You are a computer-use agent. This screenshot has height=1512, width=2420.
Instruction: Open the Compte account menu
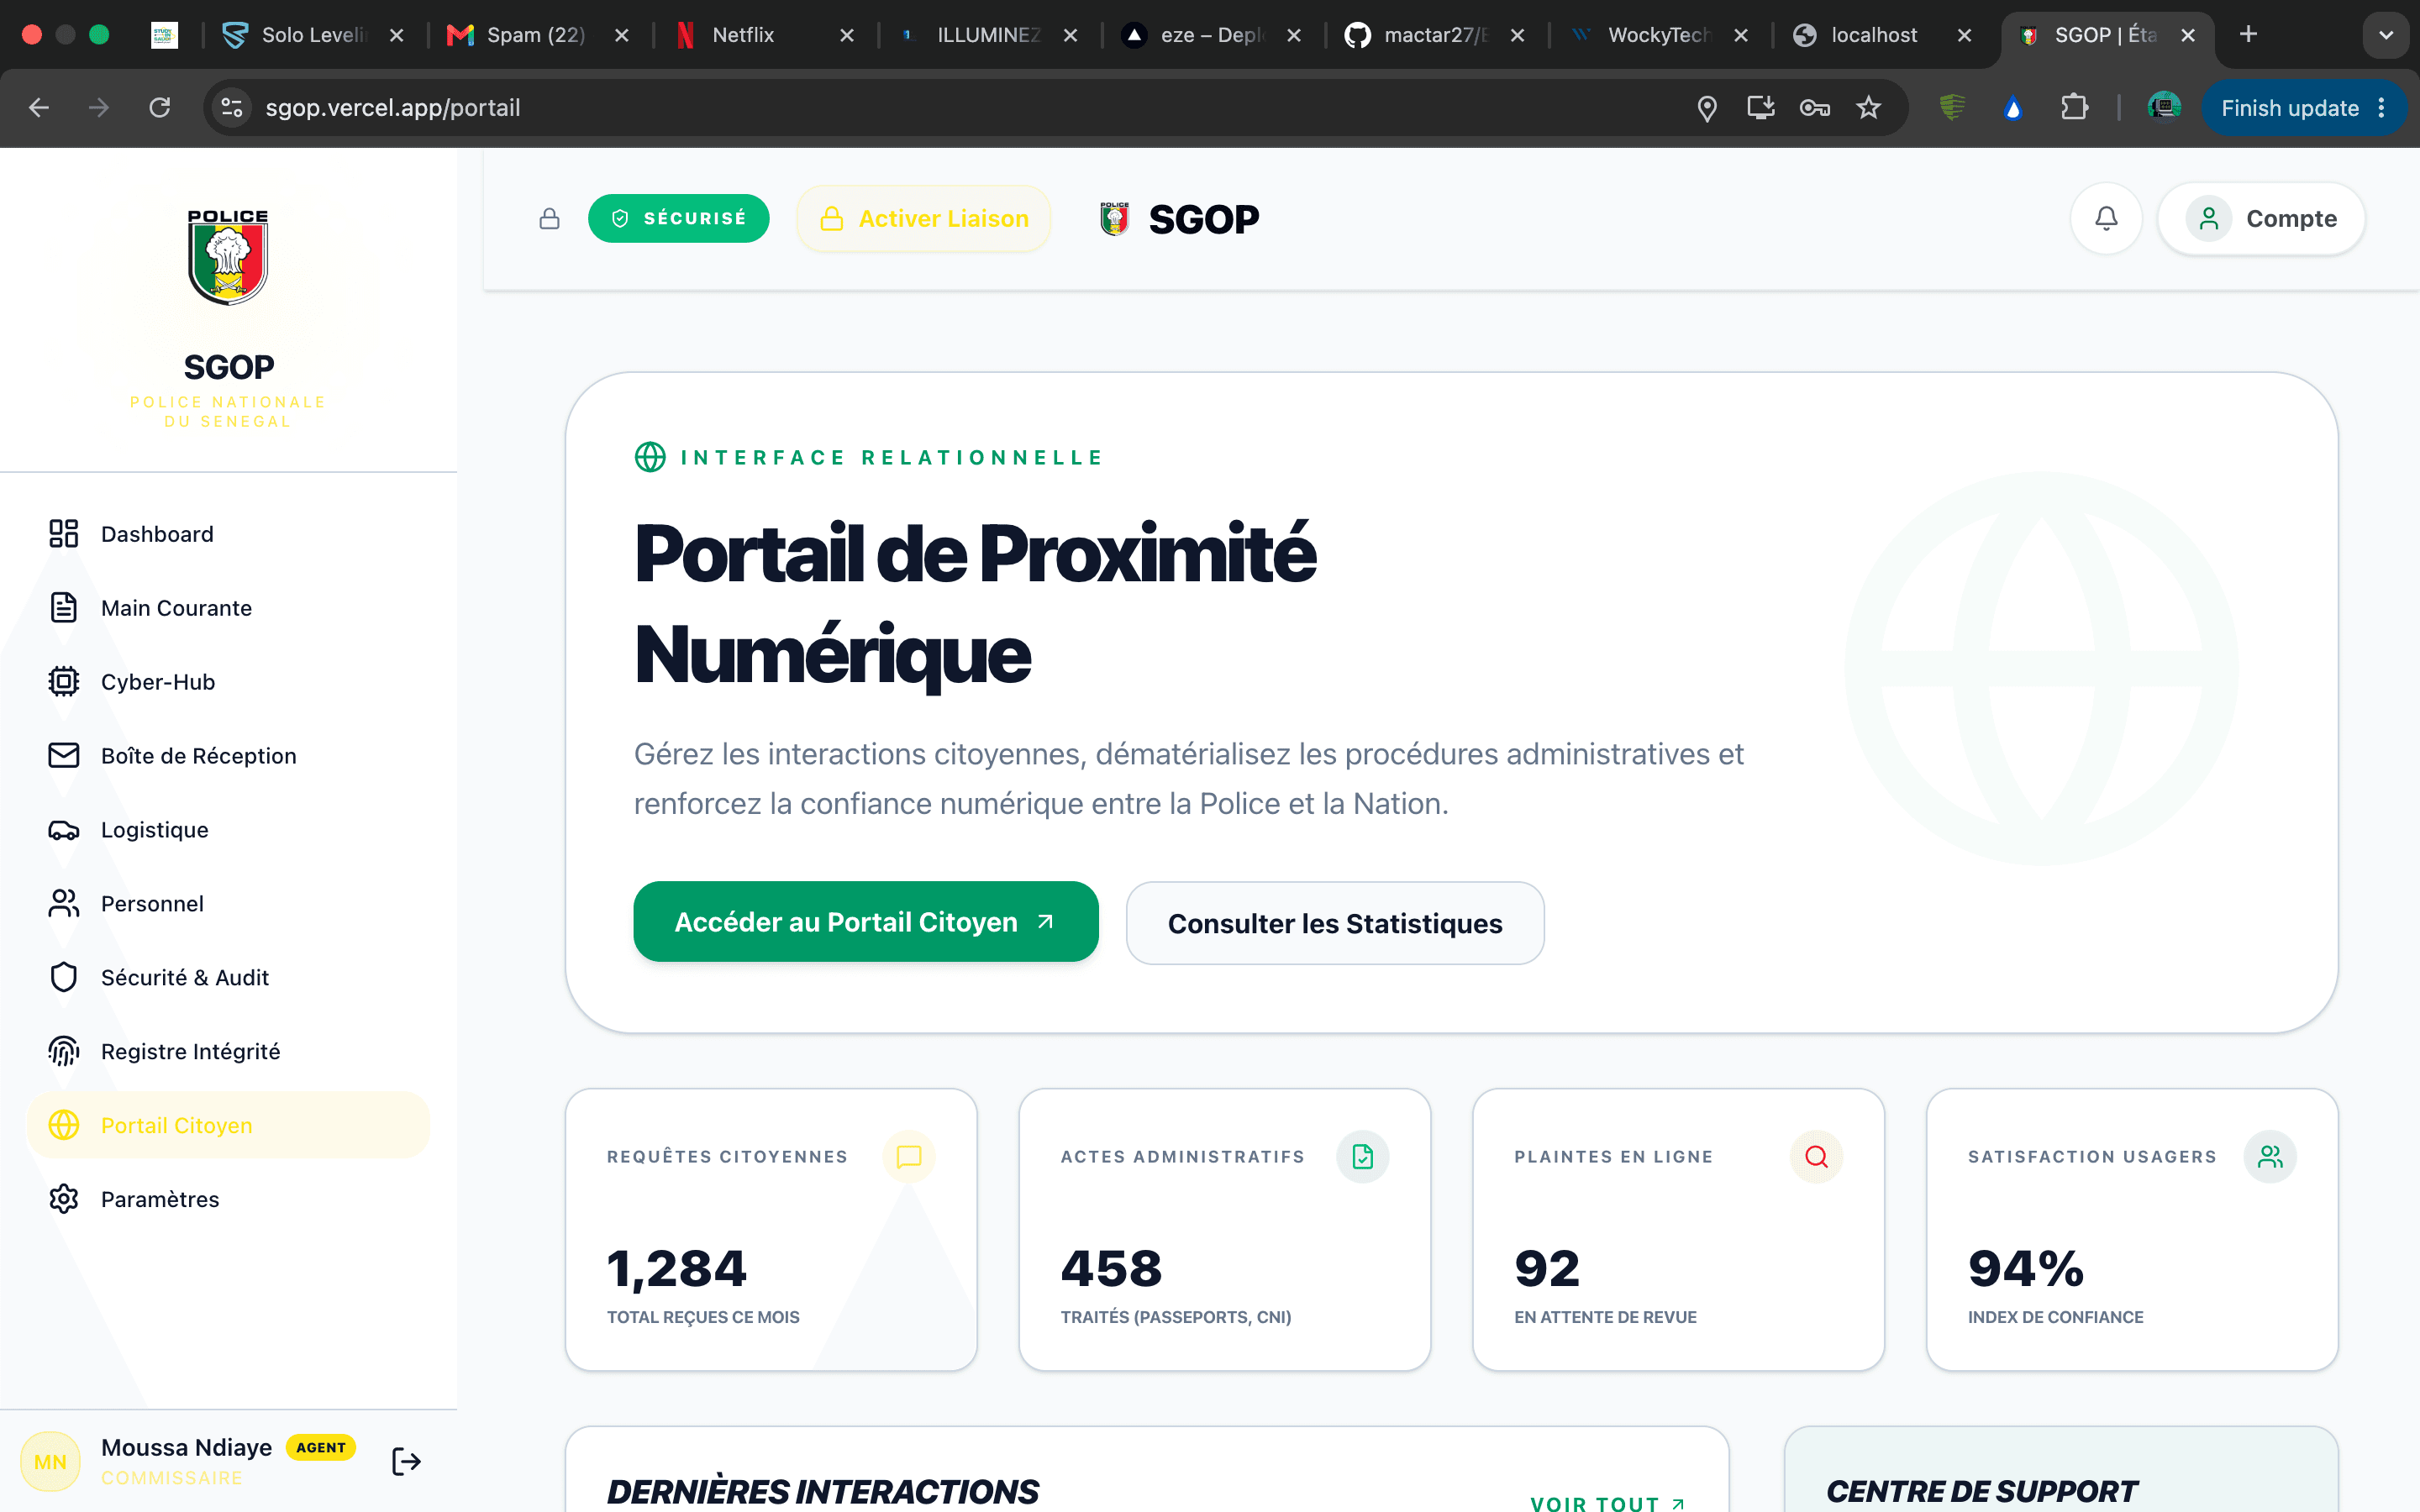[2261, 219]
